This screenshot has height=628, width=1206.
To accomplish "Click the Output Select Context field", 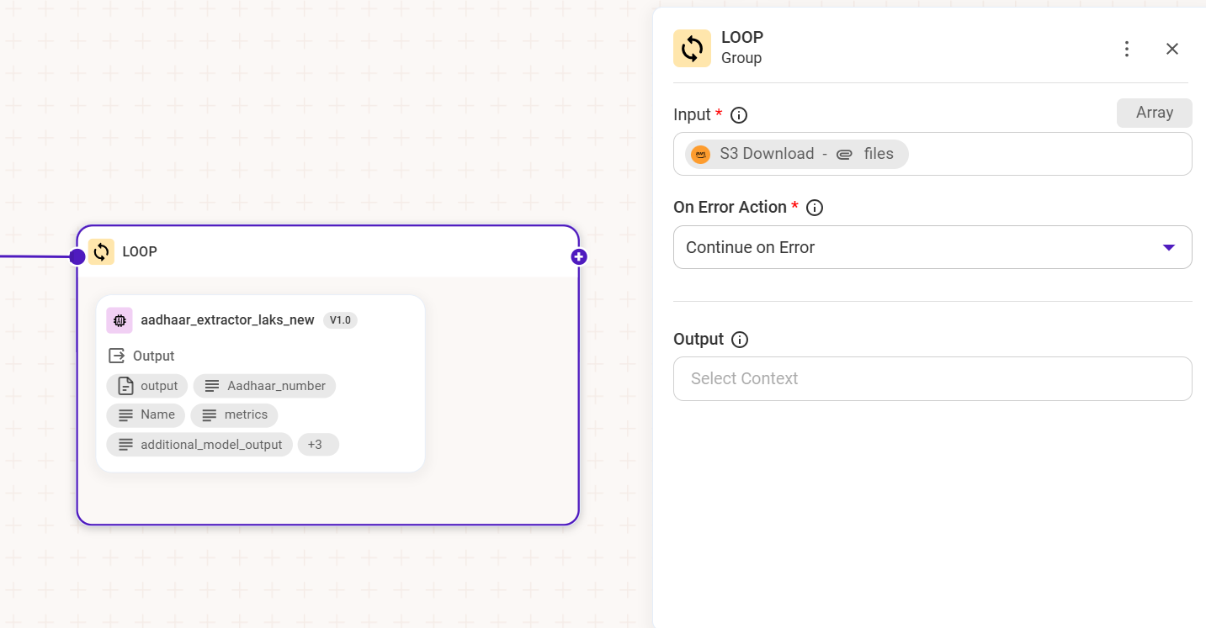I will (x=932, y=378).
